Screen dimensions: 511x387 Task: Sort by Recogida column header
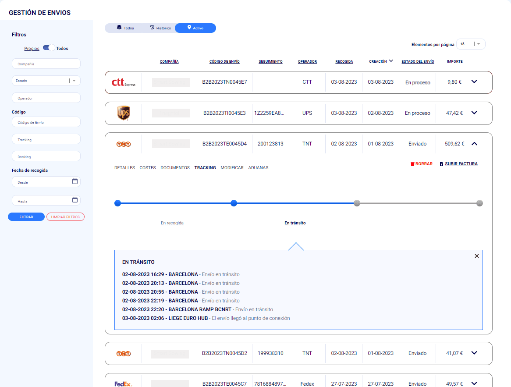(344, 61)
